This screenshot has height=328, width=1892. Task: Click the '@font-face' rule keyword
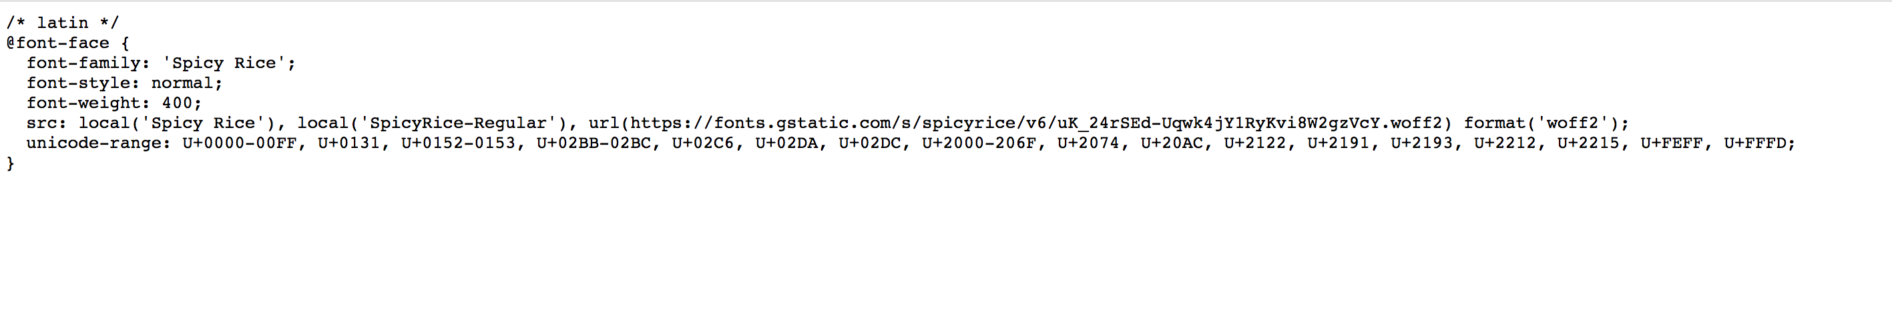[57, 43]
